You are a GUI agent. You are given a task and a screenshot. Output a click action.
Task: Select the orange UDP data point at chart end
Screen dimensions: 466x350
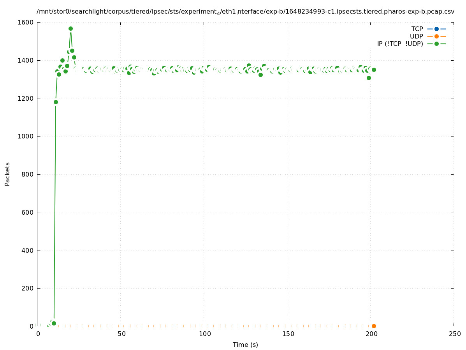click(374, 326)
